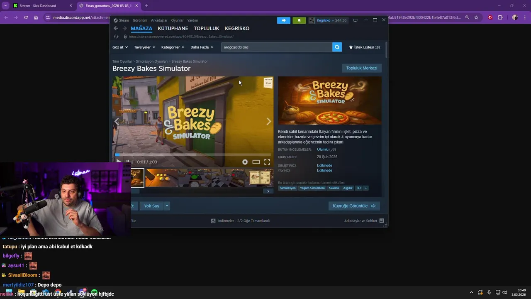531x299 pixels.
Task: Click the Sevimli tag
Action: [334, 188]
